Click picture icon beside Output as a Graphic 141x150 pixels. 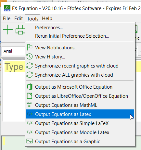(x=30, y=141)
